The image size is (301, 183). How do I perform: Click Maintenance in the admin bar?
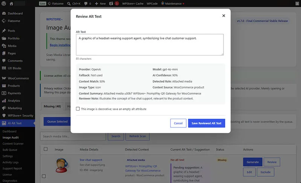[x=173, y=3]
